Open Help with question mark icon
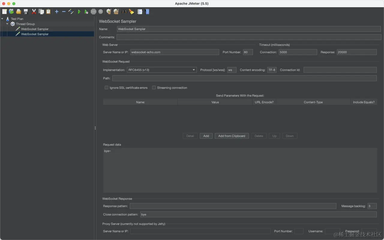Image resolution: width=384 pixels, height=240 pixels. point(147,12)
